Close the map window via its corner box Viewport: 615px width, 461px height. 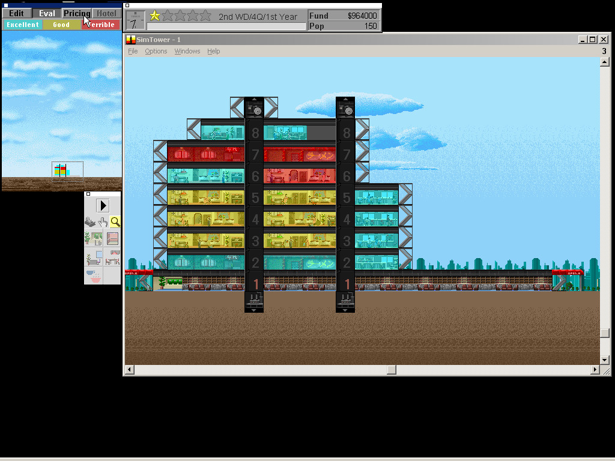(5, 5)
